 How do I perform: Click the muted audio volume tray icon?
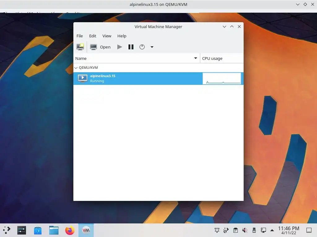click(245, 230)
